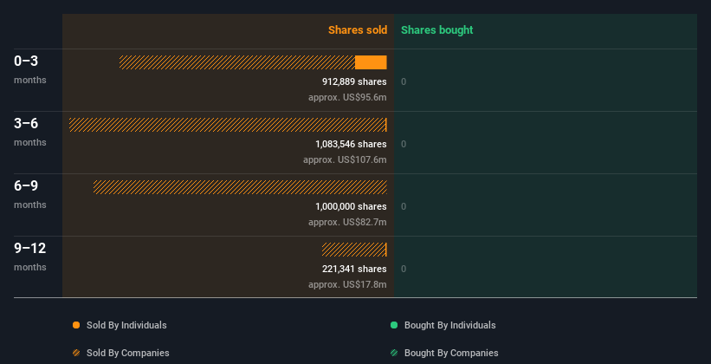The height and width of the screenshot is (364, 711).
Task: Click the shares bought 0 in the 0–3 months row
Action: 404,81
